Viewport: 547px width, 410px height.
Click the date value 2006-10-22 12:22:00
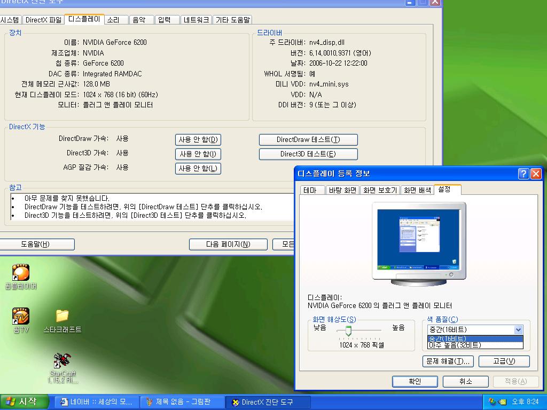pos(338,63)
